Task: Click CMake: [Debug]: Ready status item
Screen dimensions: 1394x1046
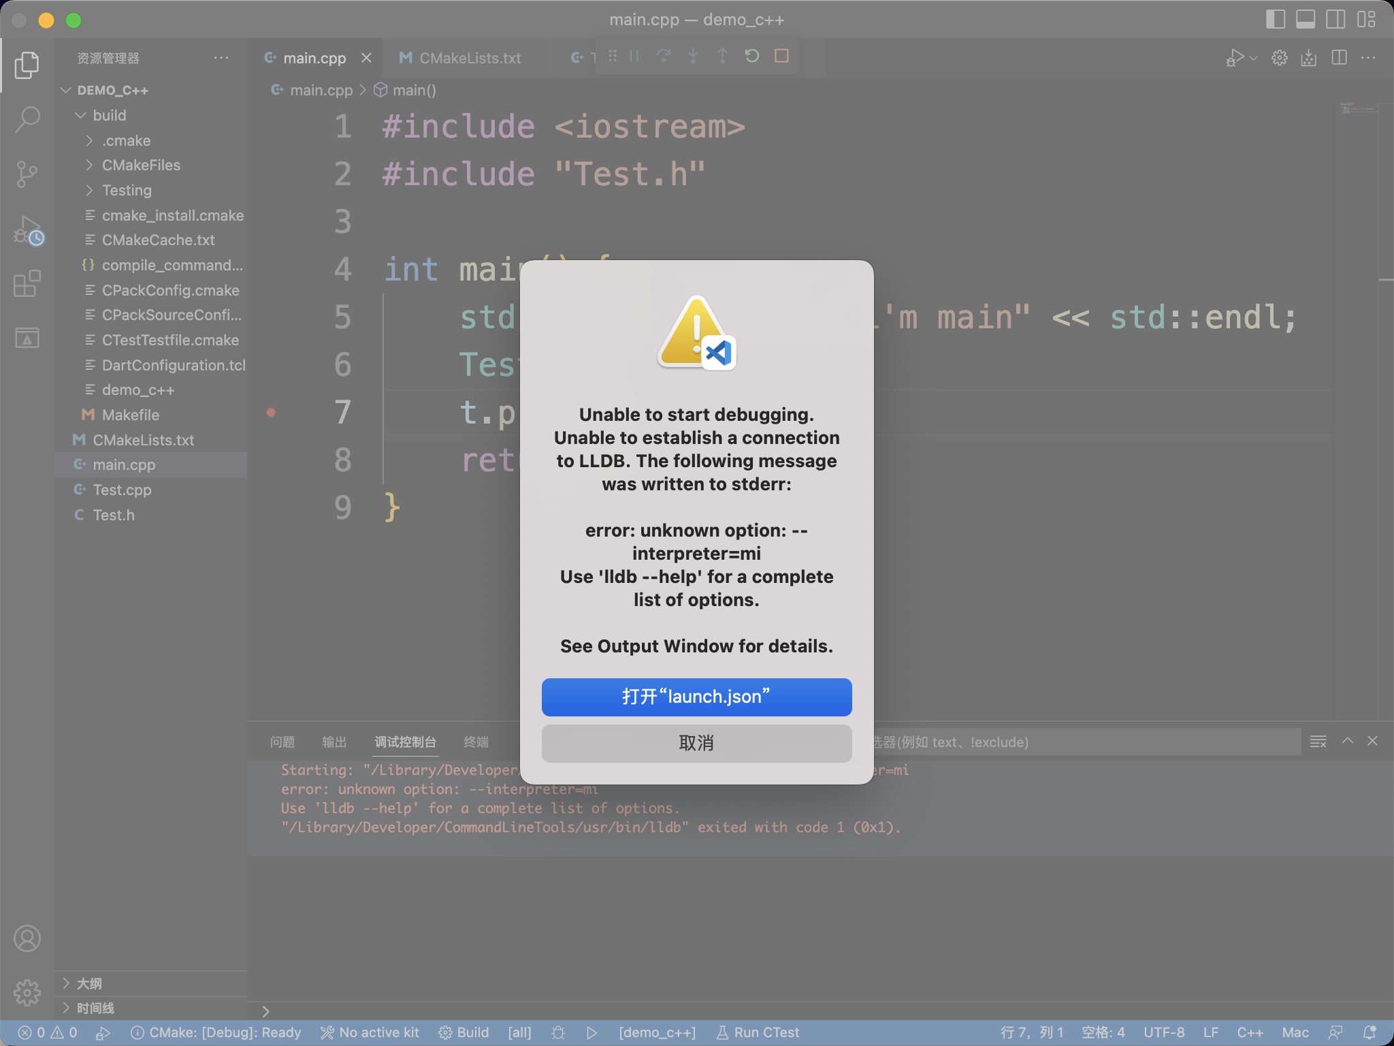Action: 216,1032
